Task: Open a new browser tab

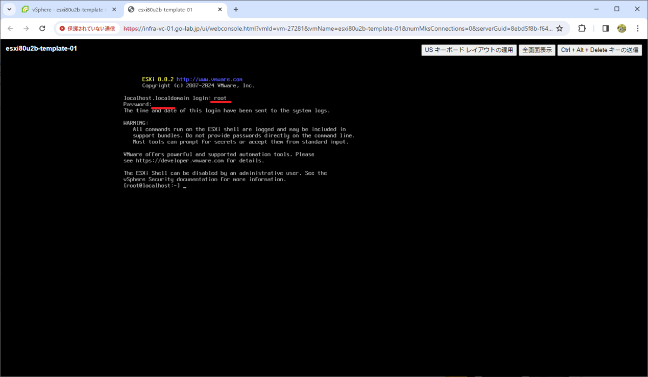Action: point(236,10)
